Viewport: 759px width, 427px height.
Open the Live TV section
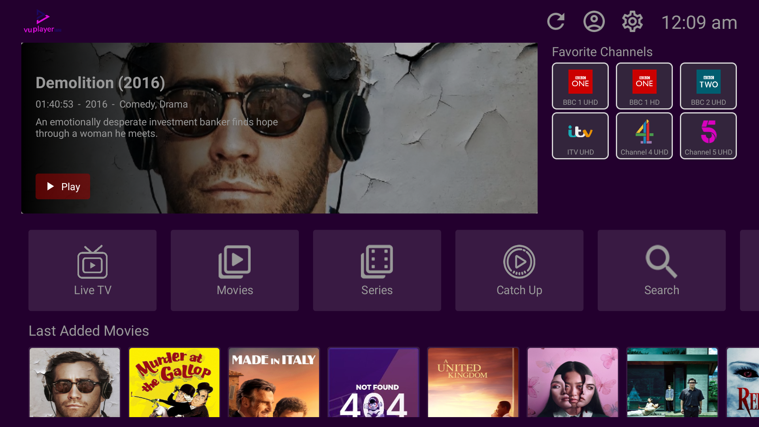93,270
